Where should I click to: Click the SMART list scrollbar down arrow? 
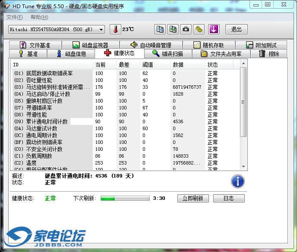point(243,167)
